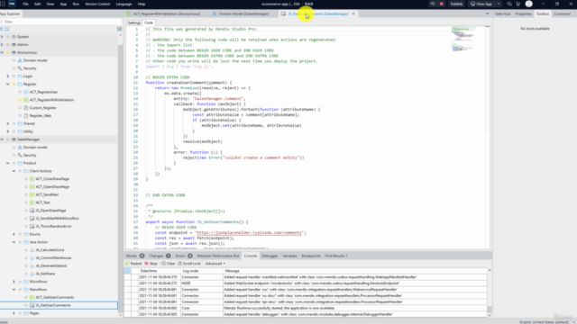The image size is (577, 324).
Task: Click the Anonymous module's Domain model icon
Action: point(20,60)
